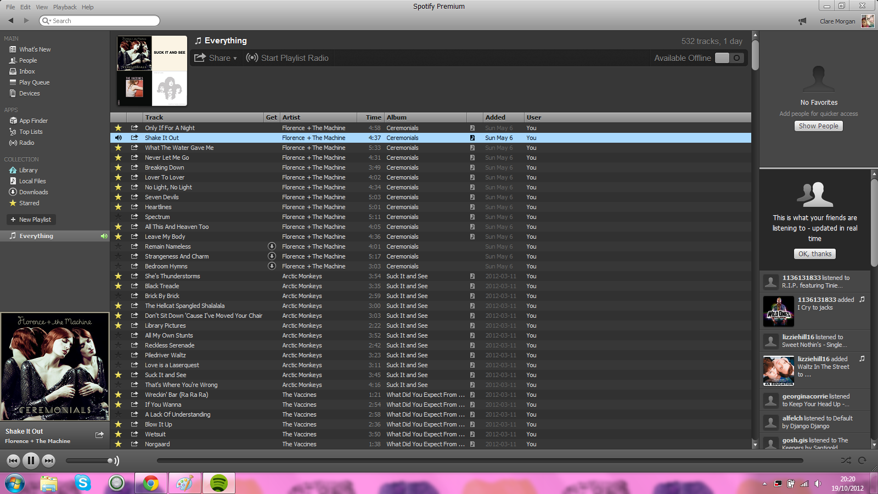The height and width of the screenshot is (494, 878).
Task: Open the Help menu
Action: [x=88, y=7]
